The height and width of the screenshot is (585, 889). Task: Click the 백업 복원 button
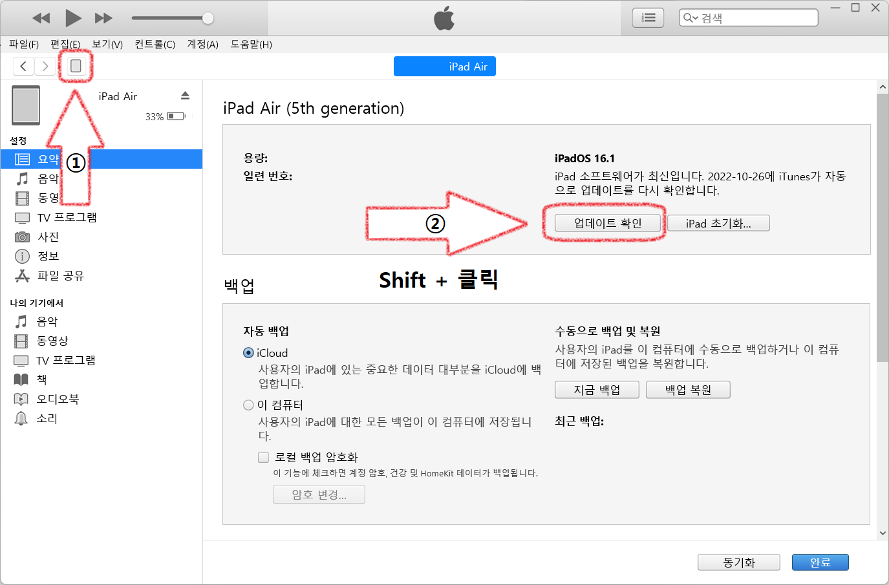pos(688,390)
